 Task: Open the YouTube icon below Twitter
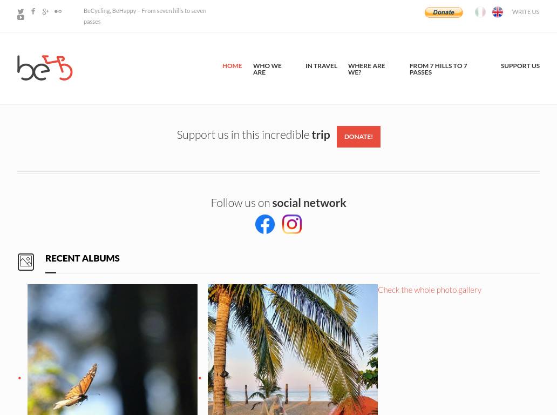tap(21, 17)
